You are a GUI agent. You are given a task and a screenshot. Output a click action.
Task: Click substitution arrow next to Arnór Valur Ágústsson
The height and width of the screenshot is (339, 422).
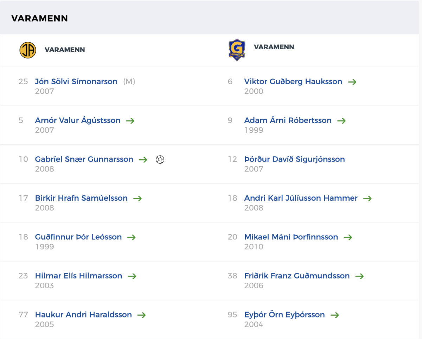(x=130, y=121)
